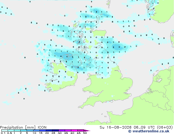Click the '10' legend scale label
This screenshot has width=174, height=134.
pos(34,133)
